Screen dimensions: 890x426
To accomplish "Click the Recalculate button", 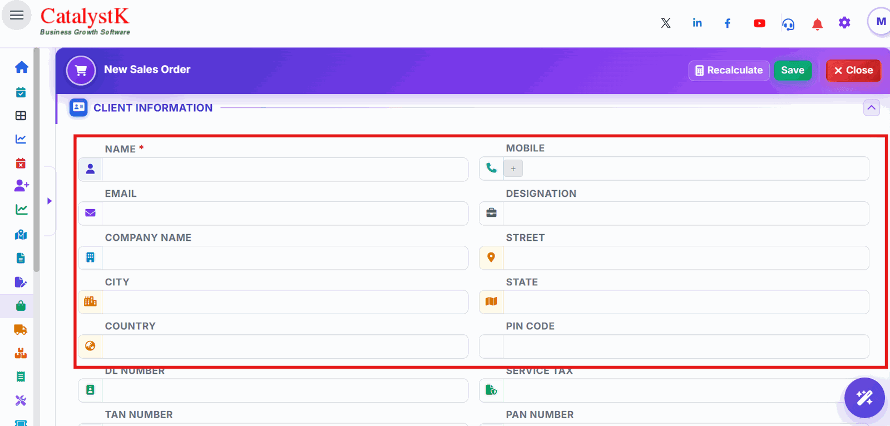I will click(729, 71).
